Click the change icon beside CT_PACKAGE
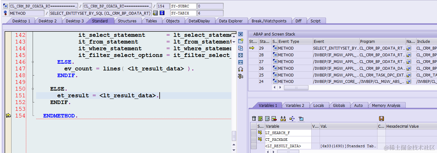The image size is (437, 153). pos(260,139)
